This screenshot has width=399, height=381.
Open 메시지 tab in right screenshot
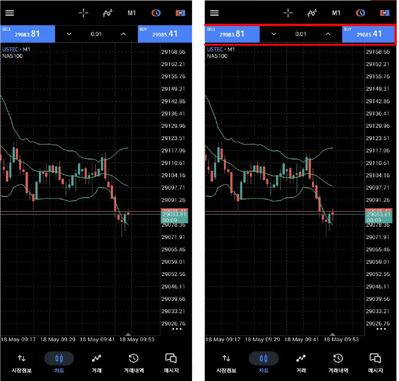tap(376, 364)
